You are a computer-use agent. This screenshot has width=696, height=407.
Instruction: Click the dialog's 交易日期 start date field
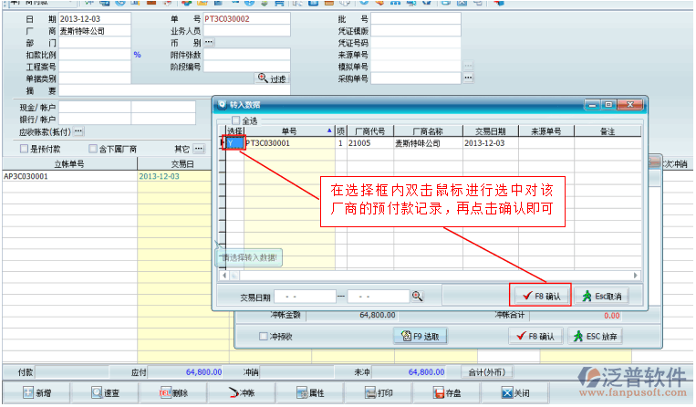click(305, 296)
